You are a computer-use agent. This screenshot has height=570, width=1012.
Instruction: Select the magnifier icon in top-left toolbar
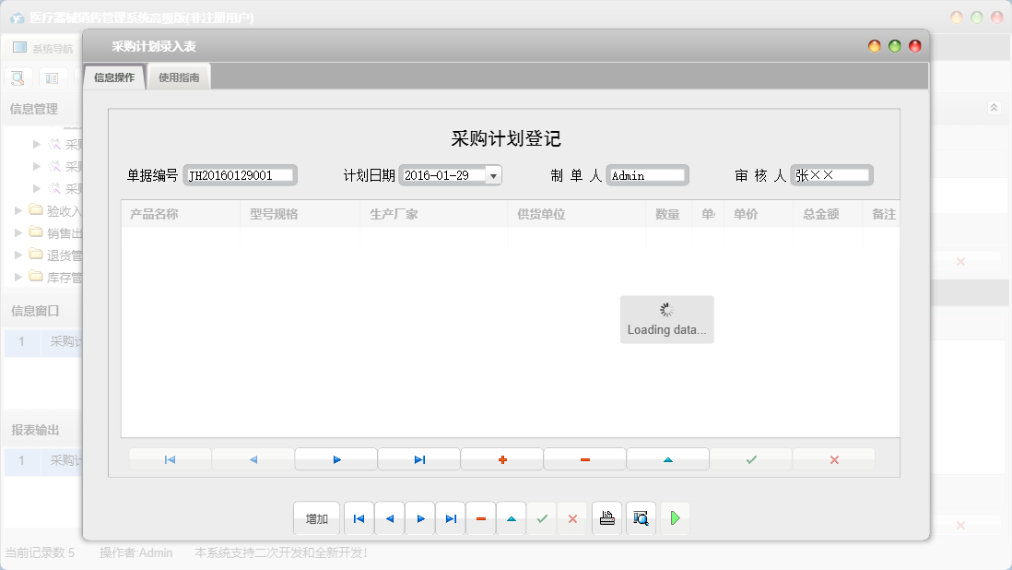(x=17, y=77)
